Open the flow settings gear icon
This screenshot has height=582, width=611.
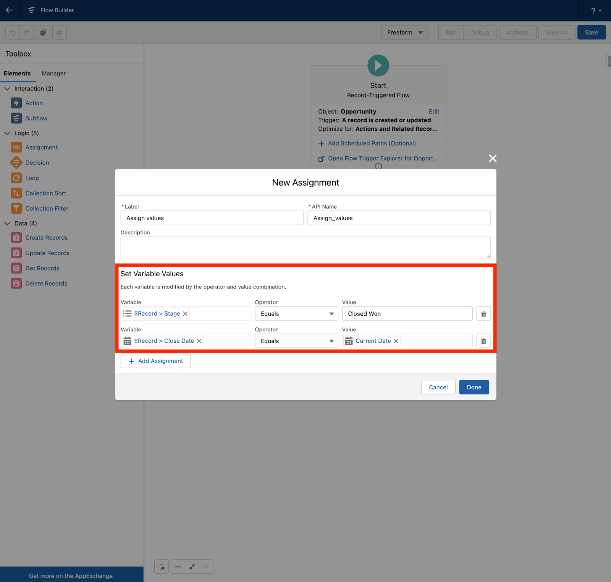tap(59, 32)
